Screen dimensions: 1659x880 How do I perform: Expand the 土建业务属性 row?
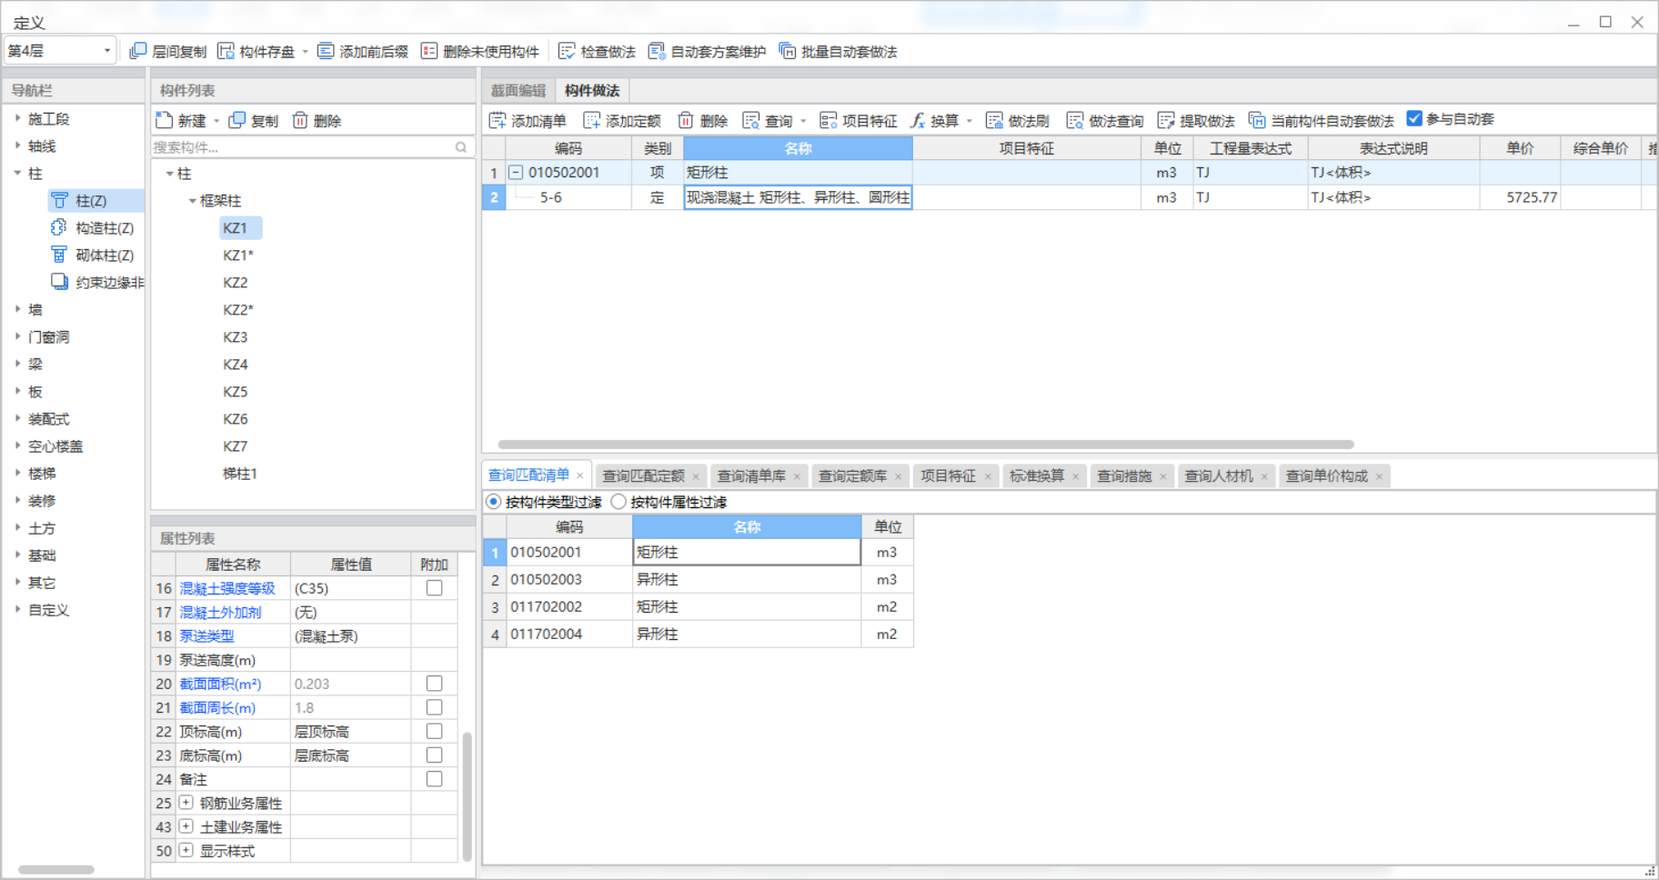pos(186,826)
